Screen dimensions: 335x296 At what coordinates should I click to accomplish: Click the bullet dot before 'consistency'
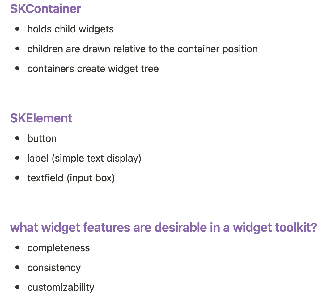click(x=17, y=268)
